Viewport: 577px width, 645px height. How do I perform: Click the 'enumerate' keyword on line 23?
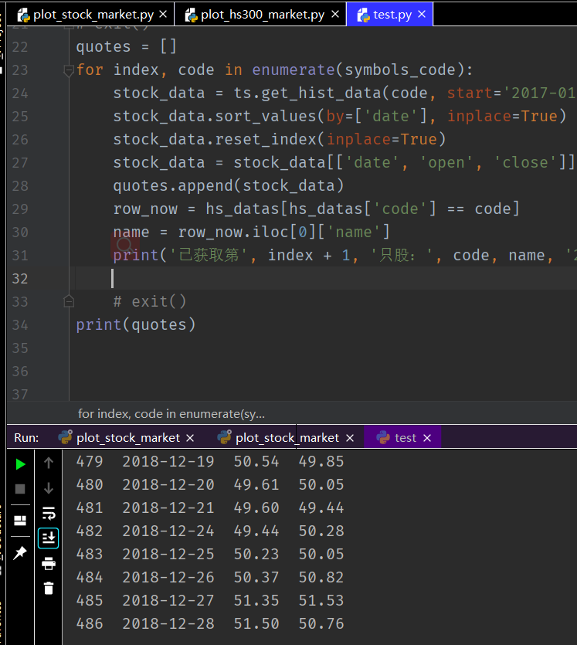tap(294, 70)
